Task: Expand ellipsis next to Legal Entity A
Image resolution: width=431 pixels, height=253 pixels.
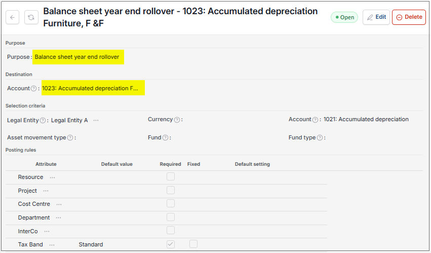Action: [96, 120]
